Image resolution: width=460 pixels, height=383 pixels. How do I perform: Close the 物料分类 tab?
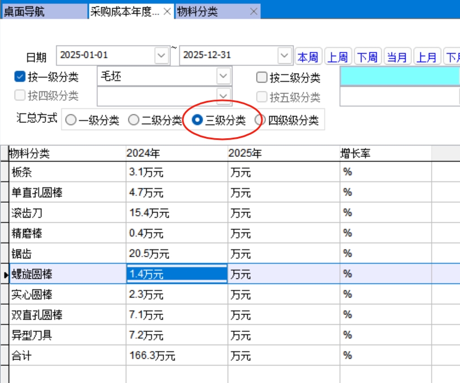[253, 12]
